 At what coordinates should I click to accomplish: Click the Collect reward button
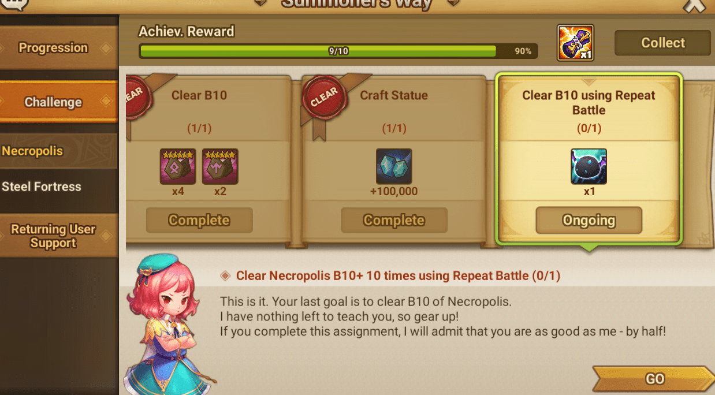point(662,43)
